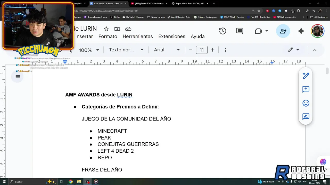
Task: Start a call with the camera icon
Action: pyautogui.click(x=258, y=31)
